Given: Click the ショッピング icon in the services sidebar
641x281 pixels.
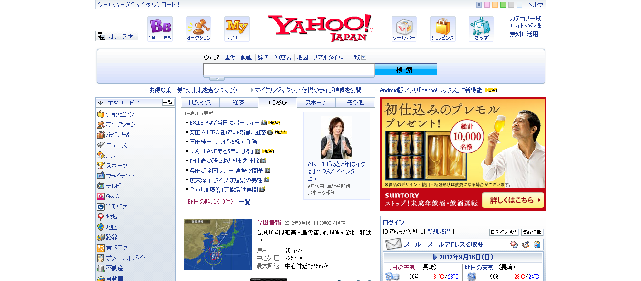Looking at the screenshot, I should [101, 114].
